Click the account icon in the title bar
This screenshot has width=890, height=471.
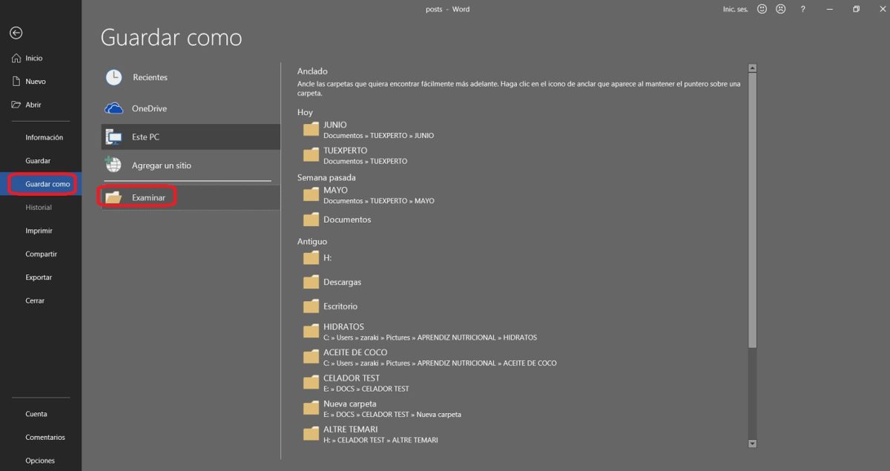tap(781, 9)
